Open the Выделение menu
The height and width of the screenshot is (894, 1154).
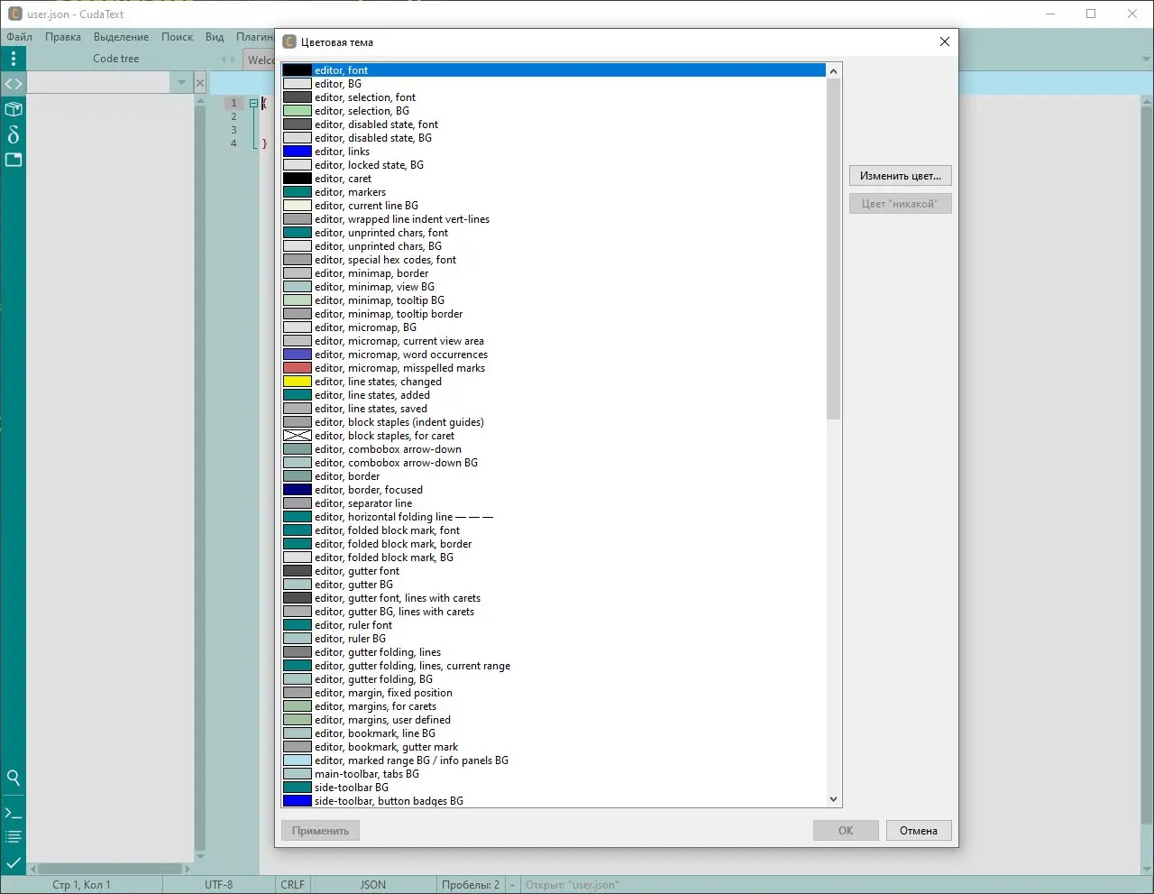click(121, 37)
